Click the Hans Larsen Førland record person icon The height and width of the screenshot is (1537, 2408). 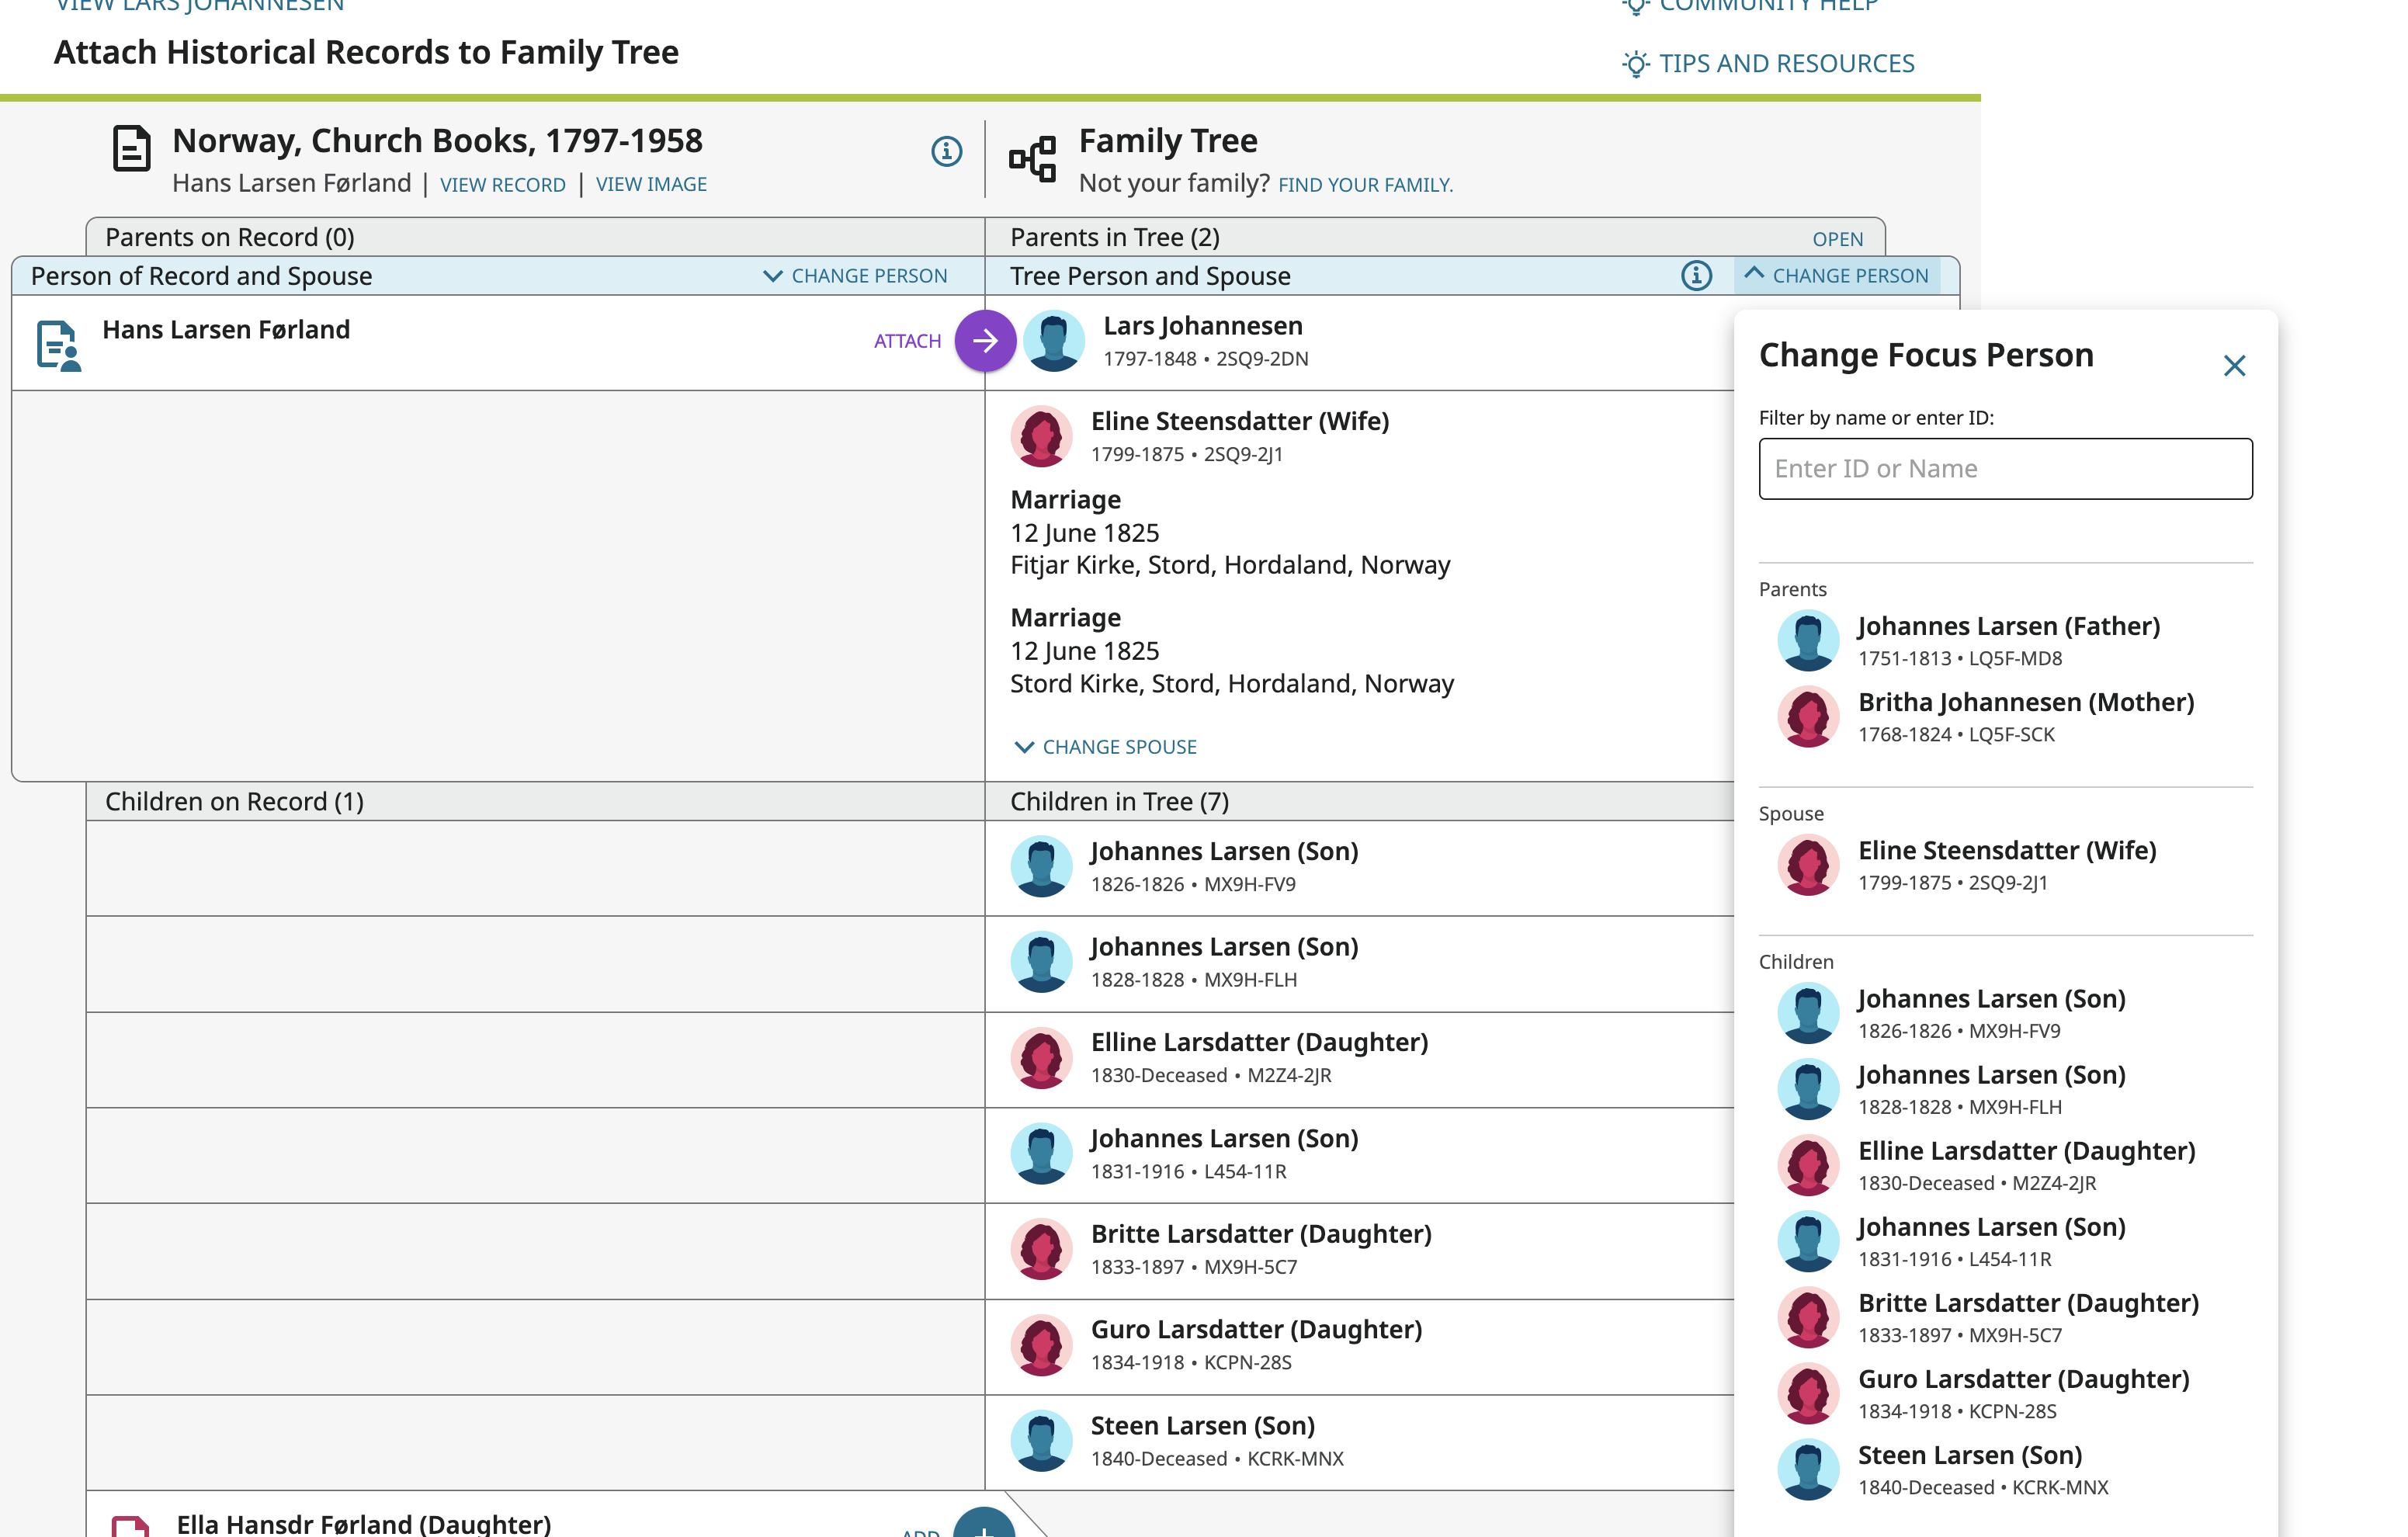pos(58,346)
